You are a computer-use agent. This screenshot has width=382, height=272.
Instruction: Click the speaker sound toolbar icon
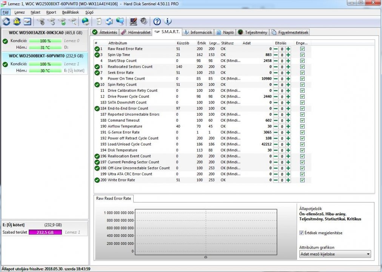[144, 22]
